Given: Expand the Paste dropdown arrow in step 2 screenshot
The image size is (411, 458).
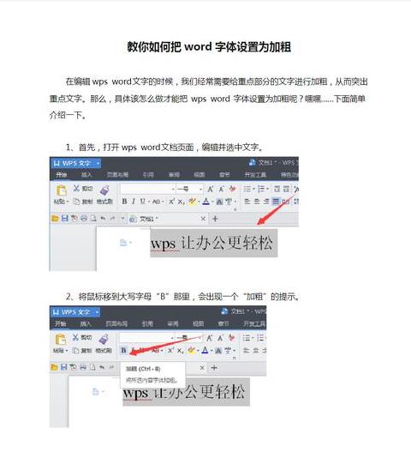Looking at the screenshot, I should (x=66, y=351).
